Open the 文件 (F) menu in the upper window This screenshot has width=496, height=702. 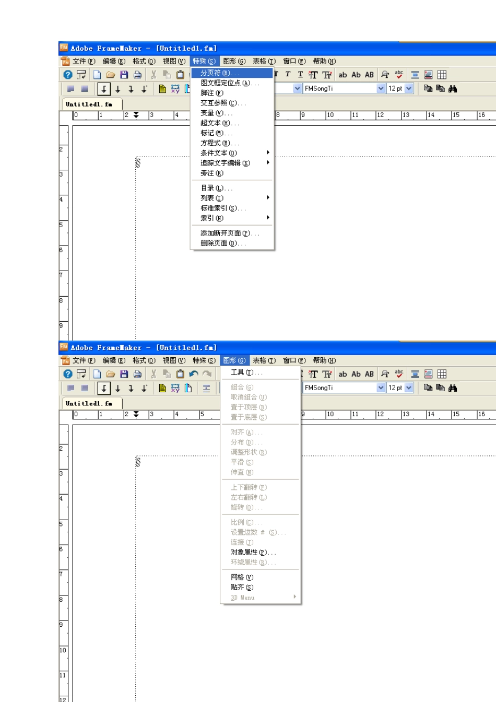tap(84, 61)
